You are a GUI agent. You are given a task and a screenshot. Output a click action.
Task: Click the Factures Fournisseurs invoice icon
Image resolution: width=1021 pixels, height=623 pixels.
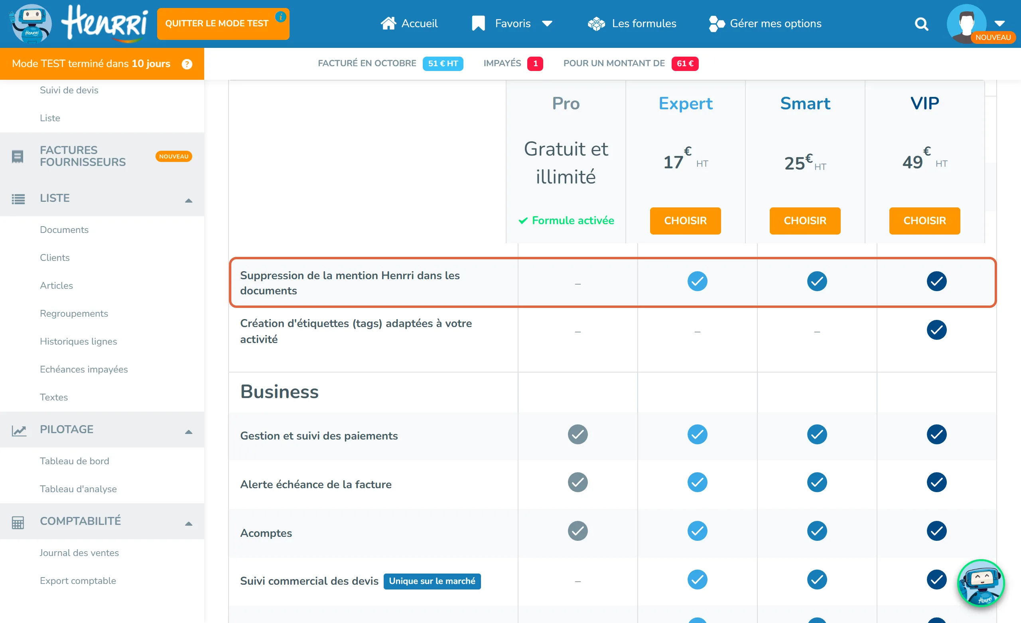tap(18, 157)
